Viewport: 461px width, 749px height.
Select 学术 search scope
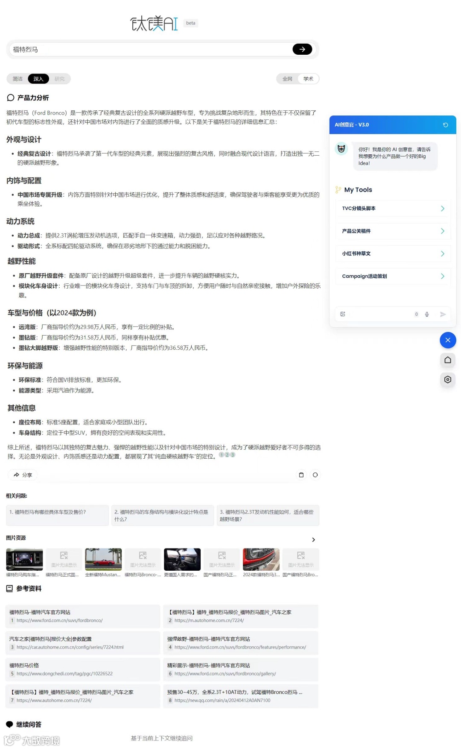tap(308, 79)
